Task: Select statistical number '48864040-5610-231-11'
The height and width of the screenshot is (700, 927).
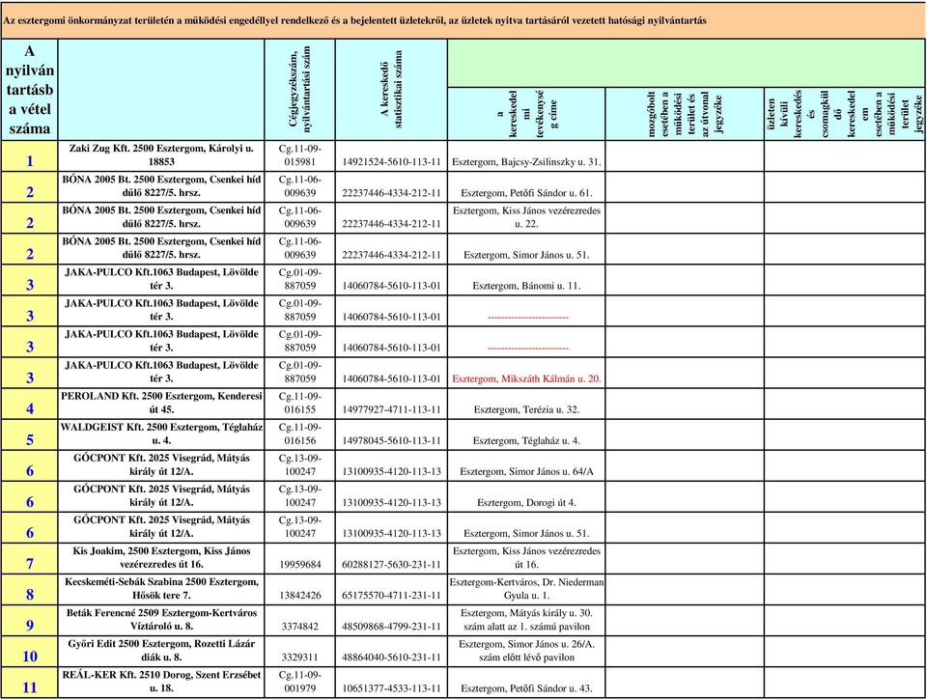Action: coord(391,652)
